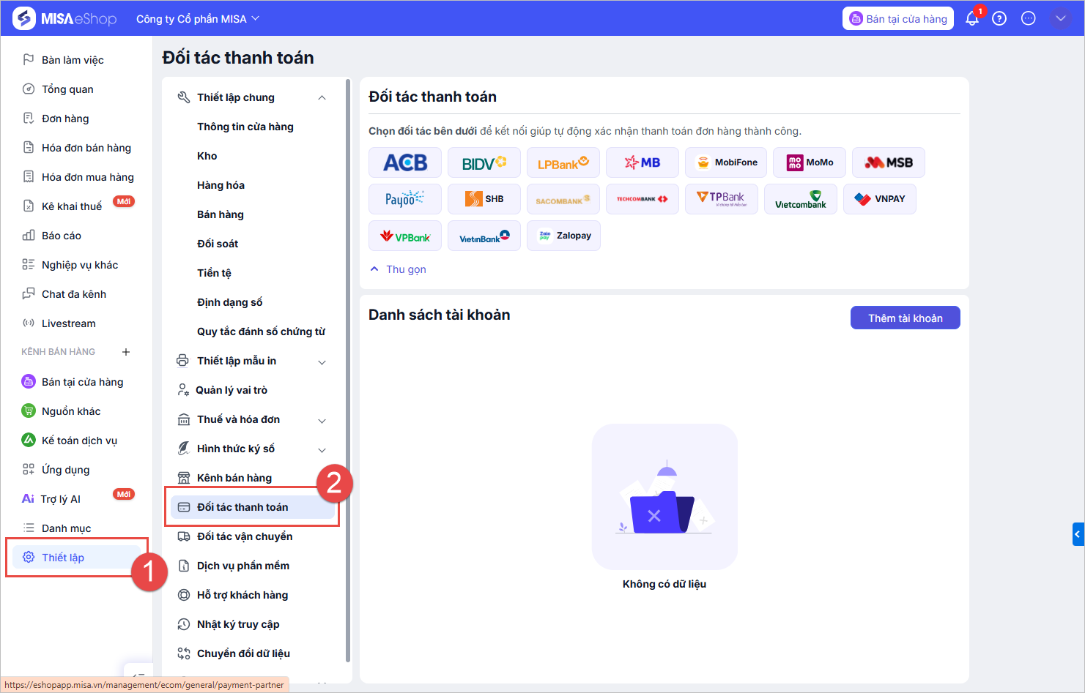Select Đối tác thanh toán
The image size is (1085, 693).
click(x=253, y=507)
